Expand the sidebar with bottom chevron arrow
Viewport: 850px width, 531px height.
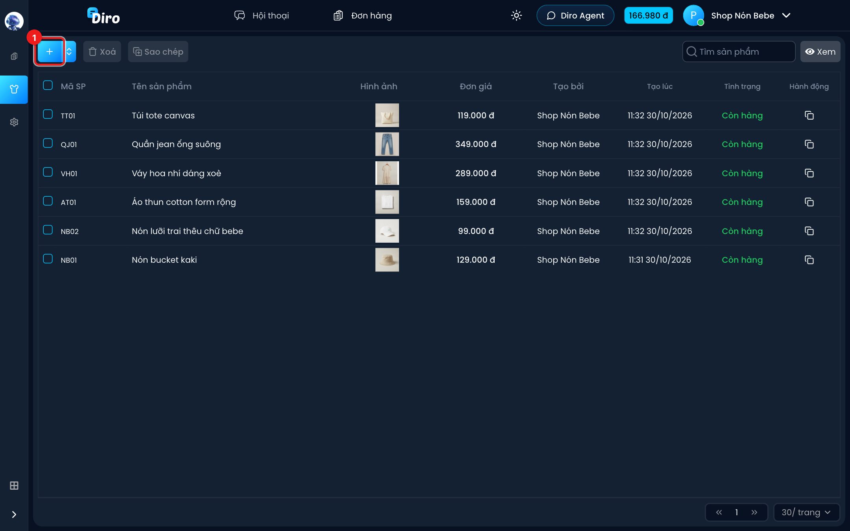tap(14, 514)
